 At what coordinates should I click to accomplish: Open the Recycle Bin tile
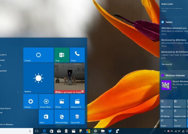click(x=77, y=117)
